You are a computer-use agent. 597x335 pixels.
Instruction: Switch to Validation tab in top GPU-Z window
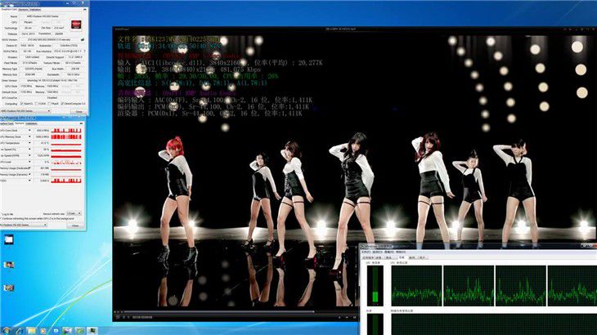[35, 9]
